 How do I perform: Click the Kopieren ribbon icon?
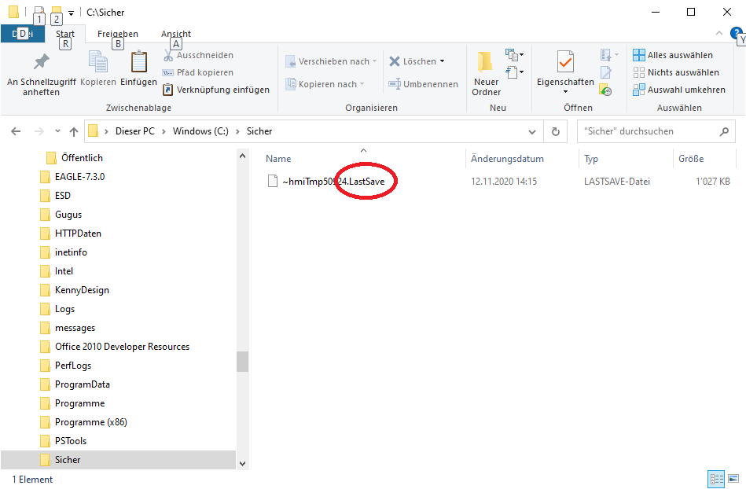[98, 63]
